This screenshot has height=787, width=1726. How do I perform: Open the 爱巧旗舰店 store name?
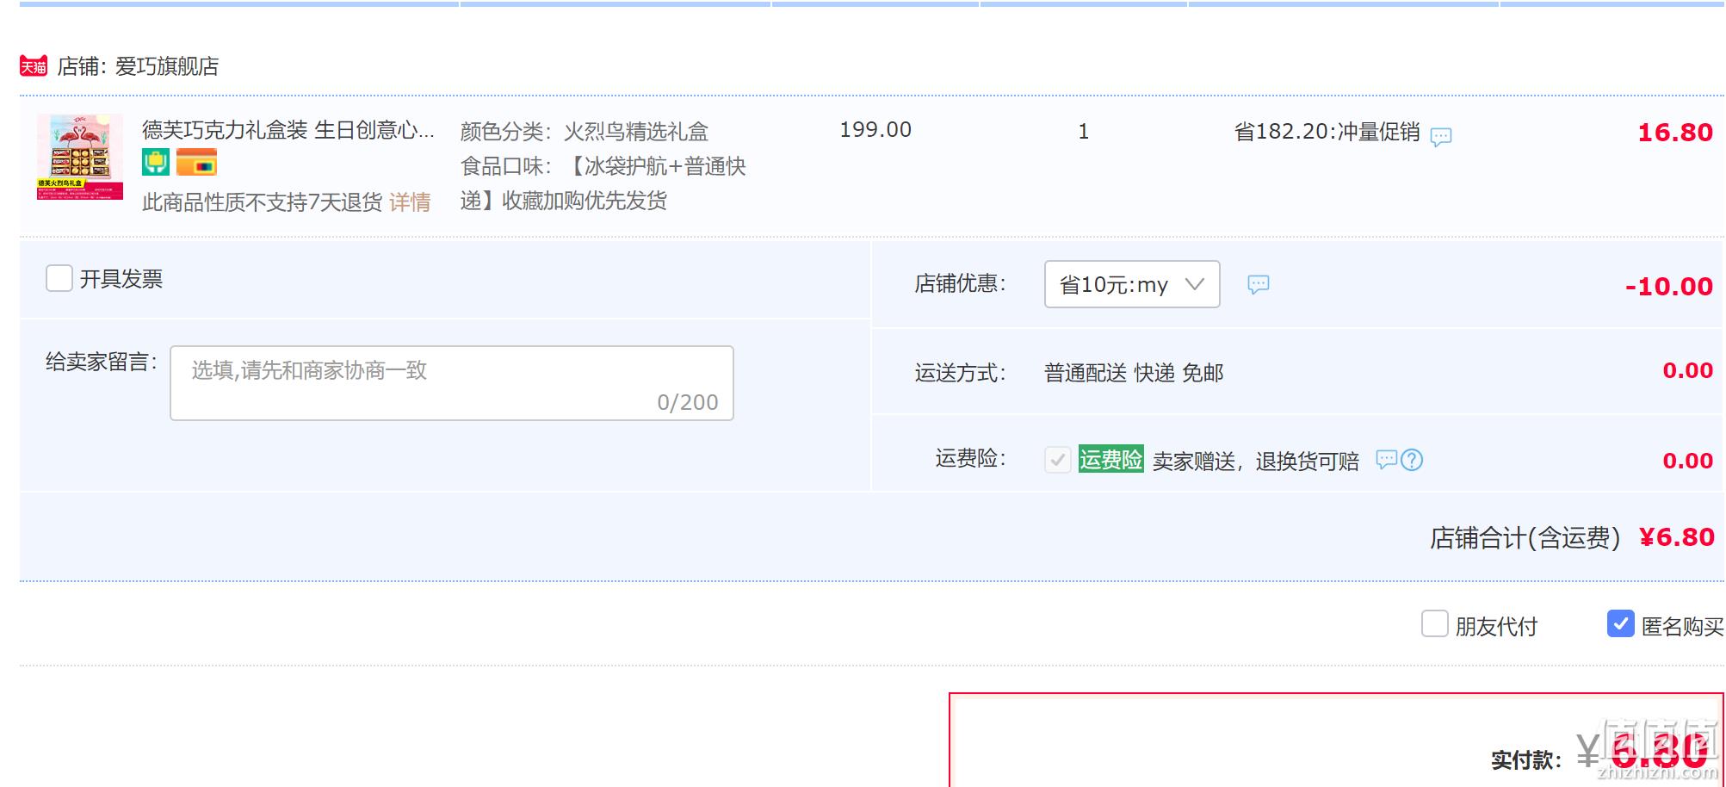(167, 66)
